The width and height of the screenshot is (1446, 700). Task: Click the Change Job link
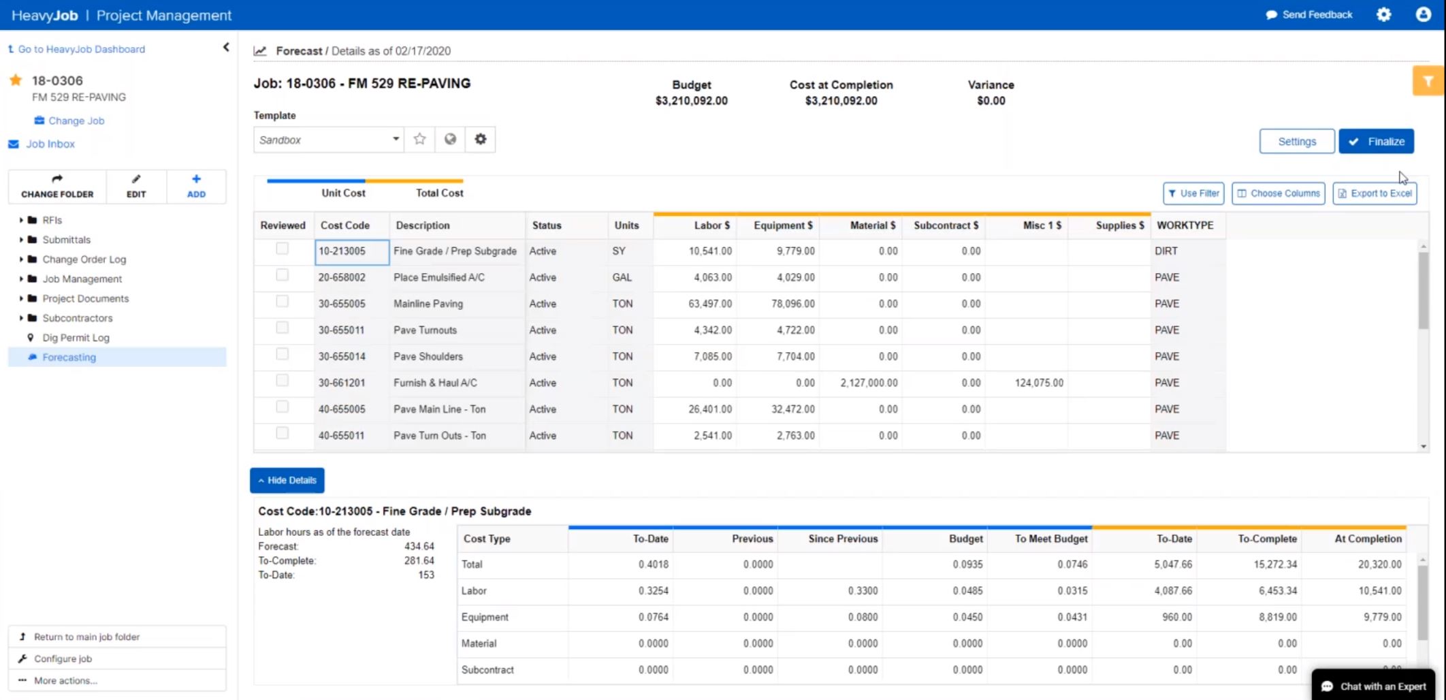[76, 121]
